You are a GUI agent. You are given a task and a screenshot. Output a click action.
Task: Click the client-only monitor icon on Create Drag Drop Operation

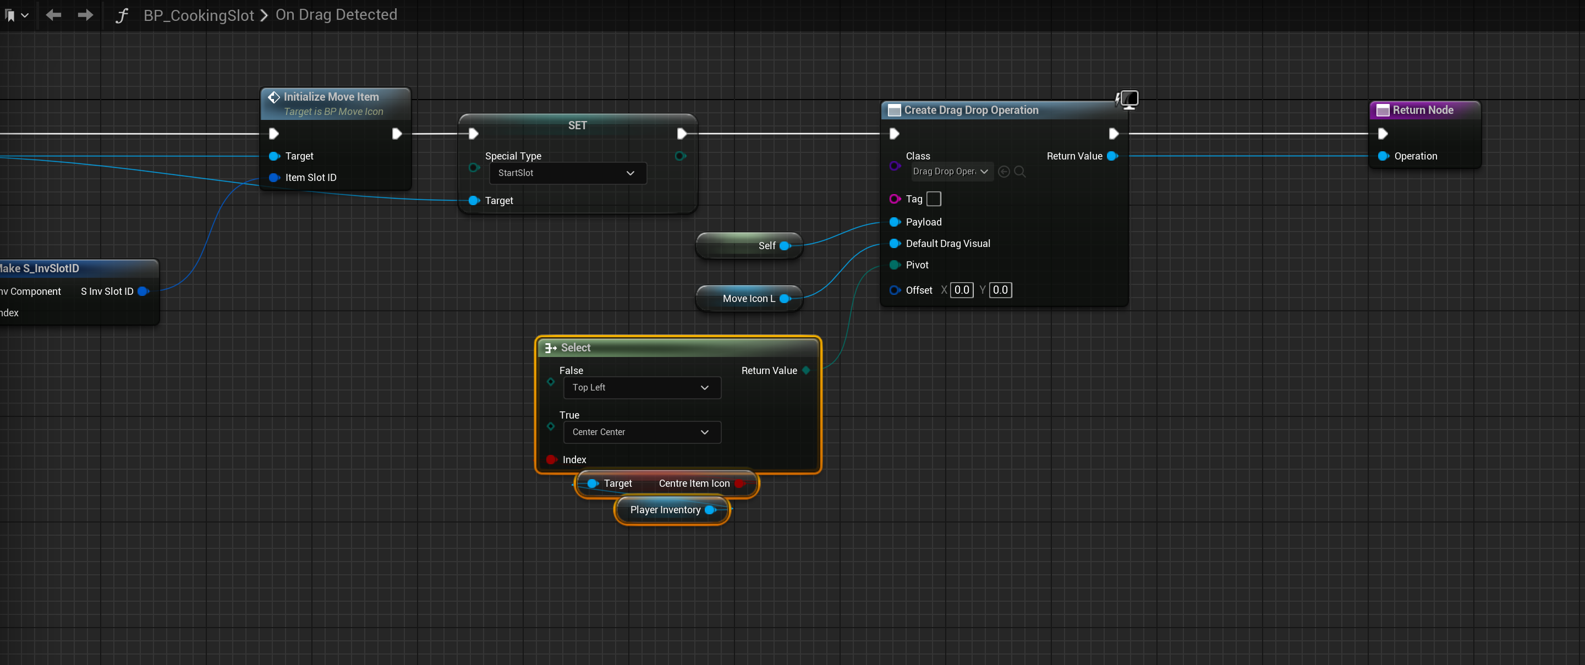coord(1128,99)
